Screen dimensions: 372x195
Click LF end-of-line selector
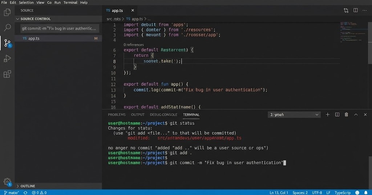pos(328,192)
